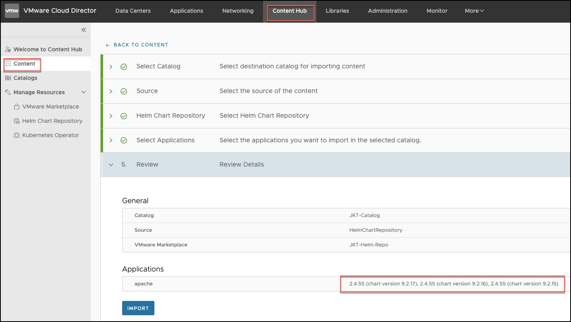This screenshot has height=322, width=571.
Task: Expand the Select Applications step
Action: pyautogui.click(x=111, y=140)
